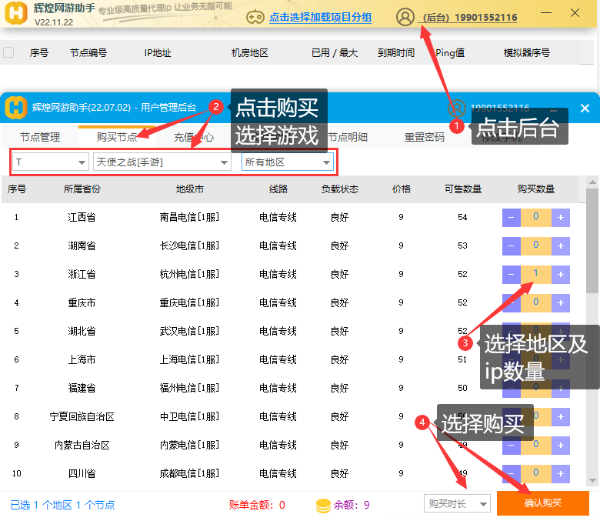This screenshot has width=600, height=521.
Task: Click the scrollbar up arrow of the node table
Action: (x=592, y=182)
